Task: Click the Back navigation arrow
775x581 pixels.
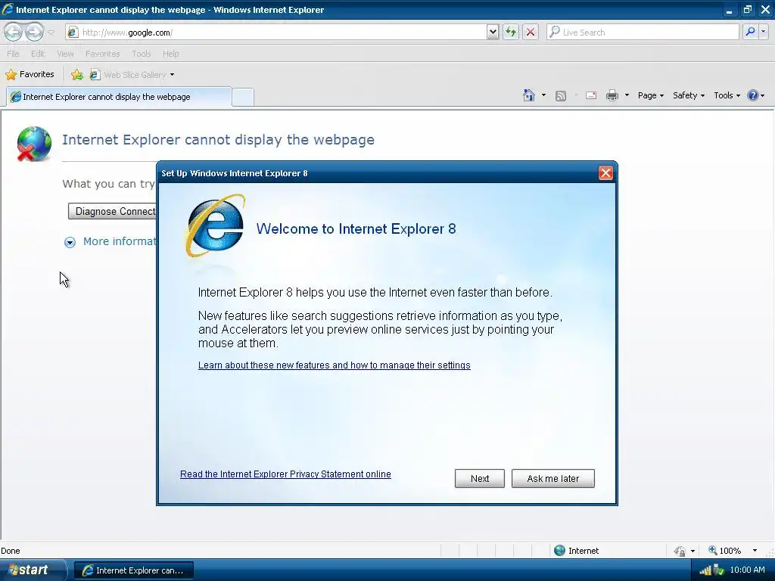Action: (14, 32)
